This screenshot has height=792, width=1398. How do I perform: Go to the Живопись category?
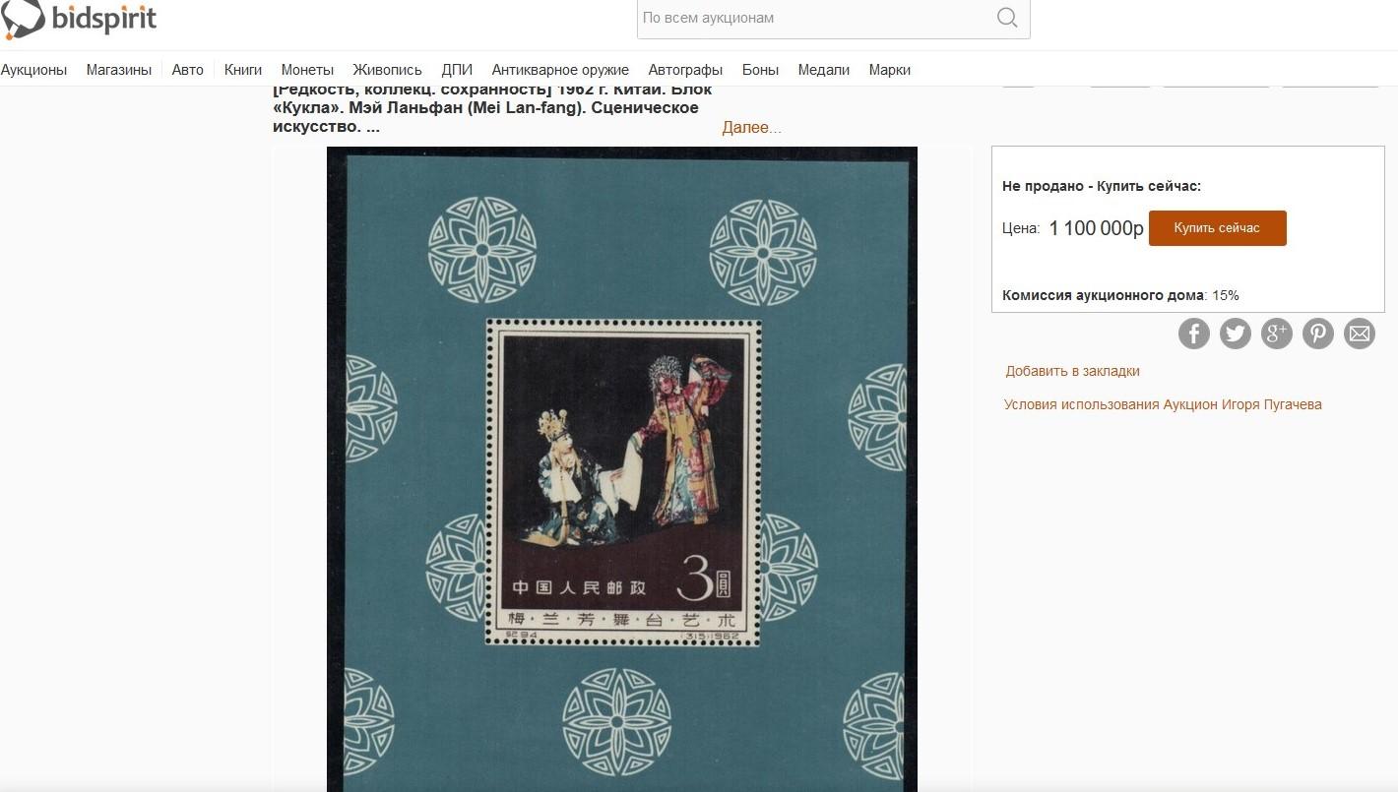click(x=388, y=70)
